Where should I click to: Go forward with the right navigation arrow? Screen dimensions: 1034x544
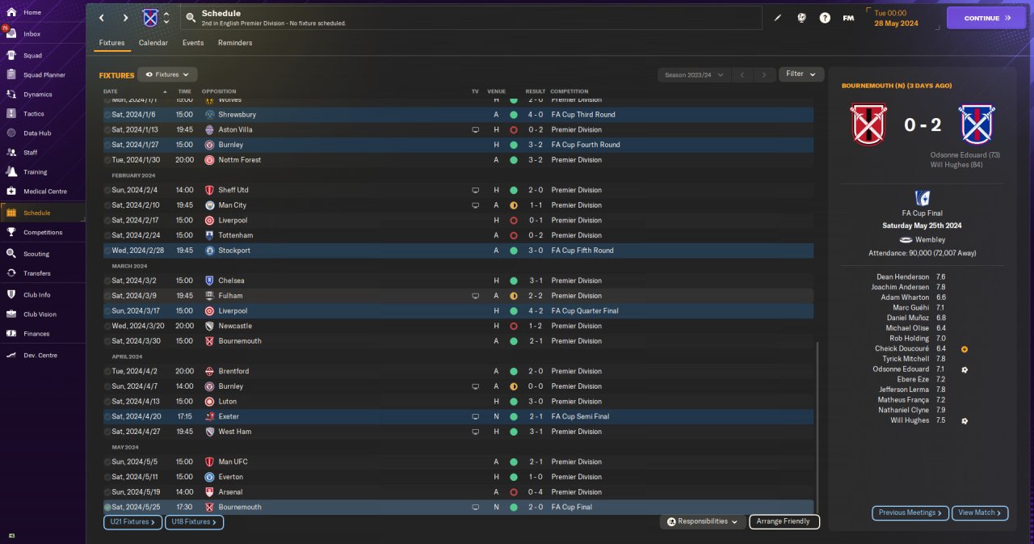125,18
